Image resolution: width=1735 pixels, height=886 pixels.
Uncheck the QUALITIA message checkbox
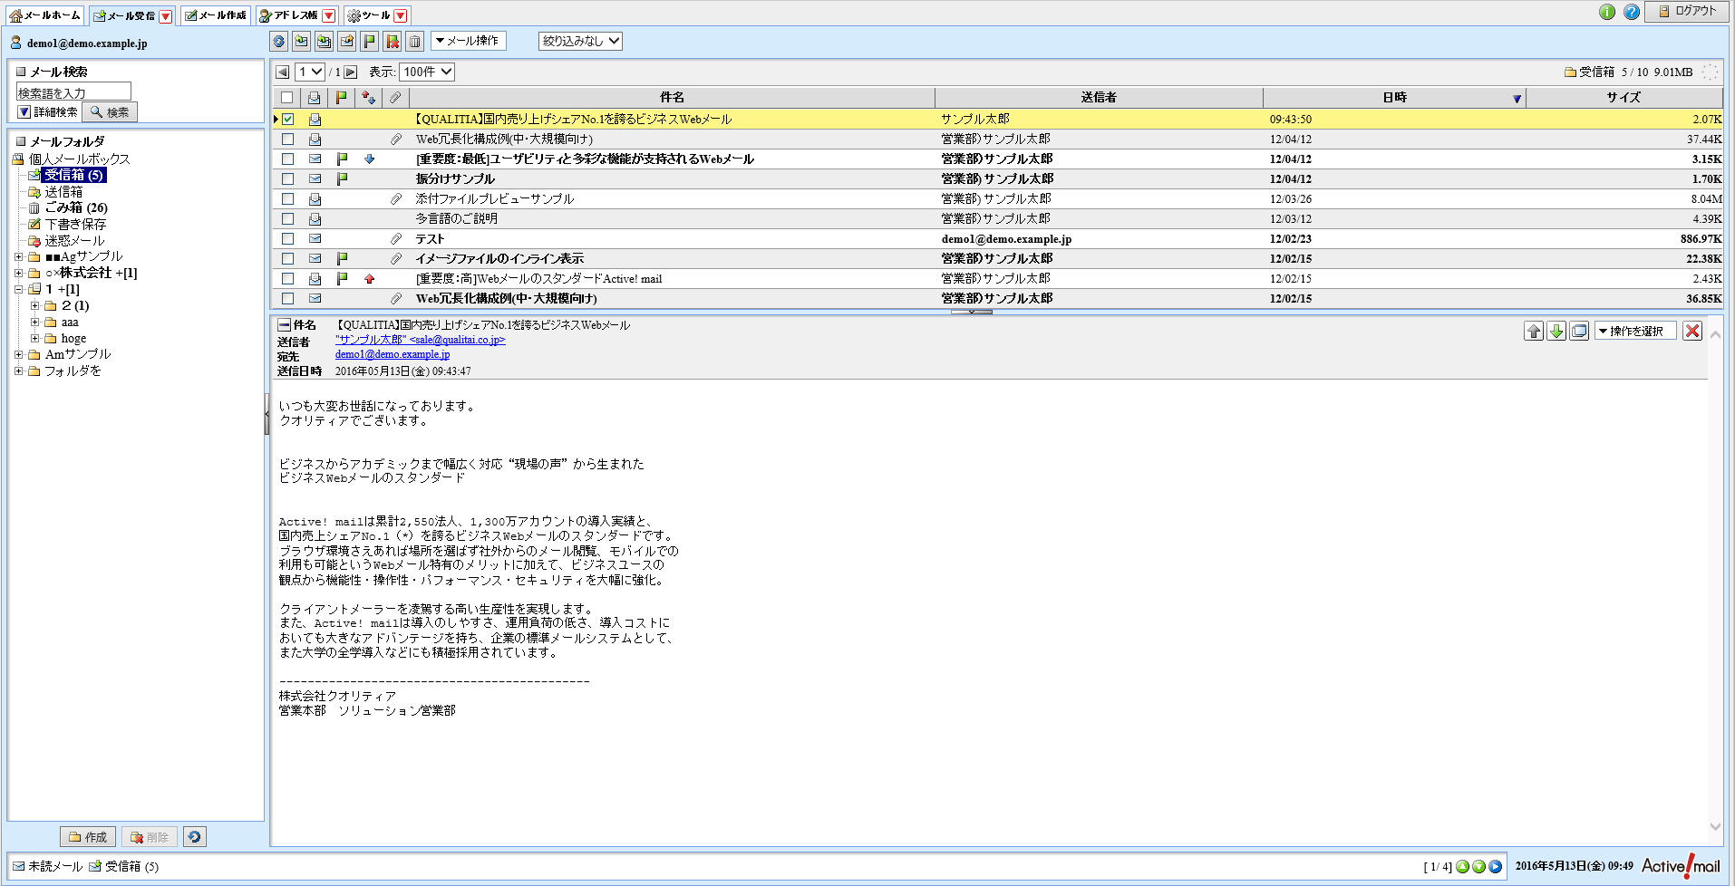(287, 119)
